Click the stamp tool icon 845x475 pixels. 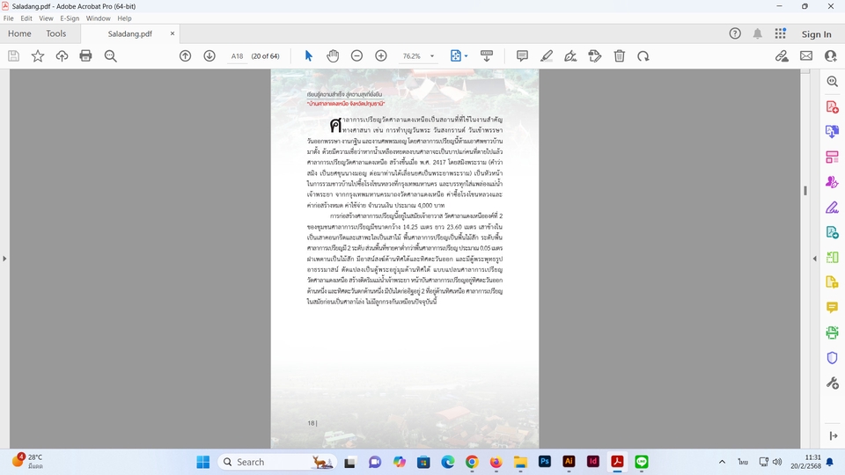595,56
